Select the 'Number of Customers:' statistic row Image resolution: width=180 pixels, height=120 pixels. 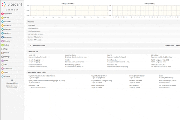point(103,37)
